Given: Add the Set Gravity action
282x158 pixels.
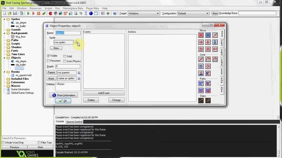Looking at the screenshot, I should pos(215,42).
